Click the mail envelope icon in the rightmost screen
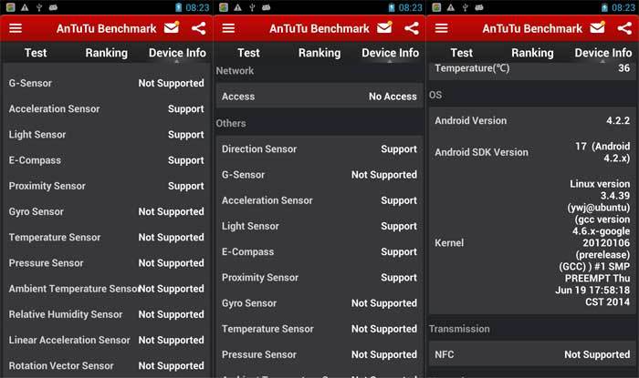 [598, 27]
